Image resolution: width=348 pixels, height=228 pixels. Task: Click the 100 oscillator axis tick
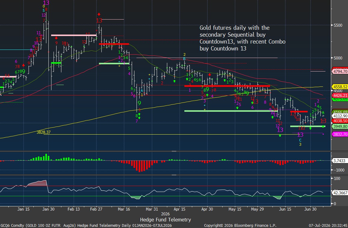[337, 179]
